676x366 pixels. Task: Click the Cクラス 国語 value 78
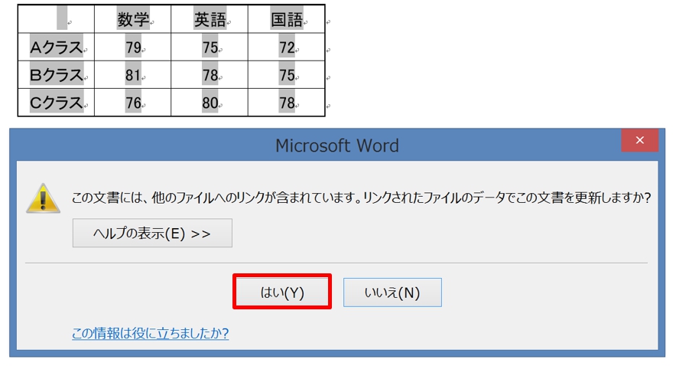pyautogui.click(x=286, y=103)
